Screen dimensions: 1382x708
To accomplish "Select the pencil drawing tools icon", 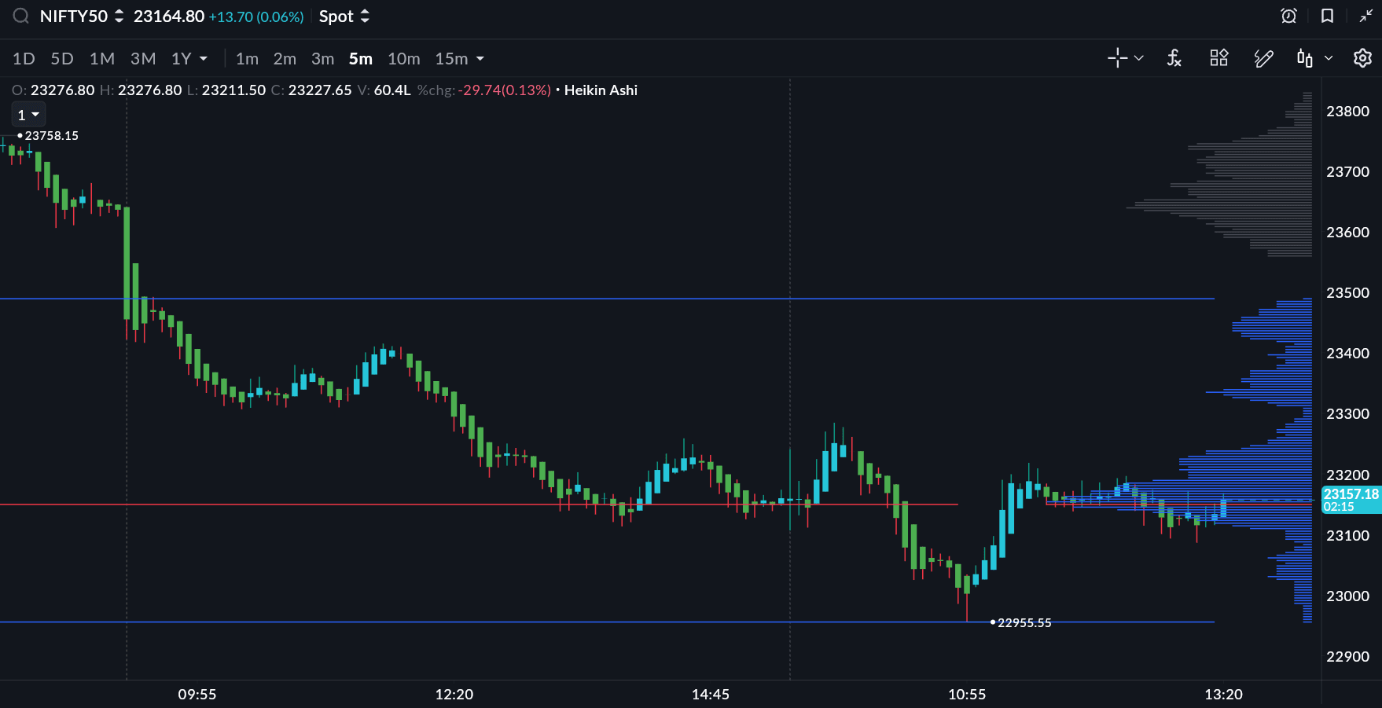I will pos(1263,58).
